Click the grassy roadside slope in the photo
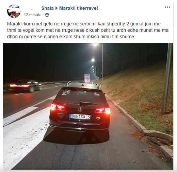 tap(136, 96)
